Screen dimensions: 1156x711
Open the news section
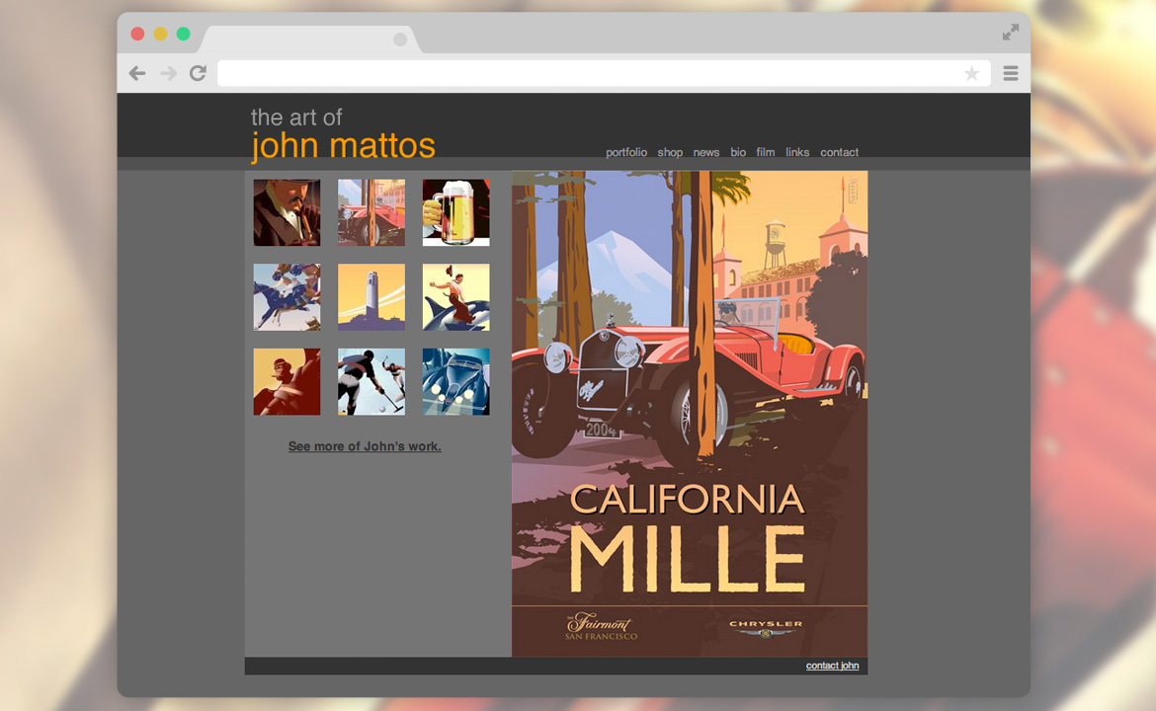pyautogui.click(x=706, y=152)
